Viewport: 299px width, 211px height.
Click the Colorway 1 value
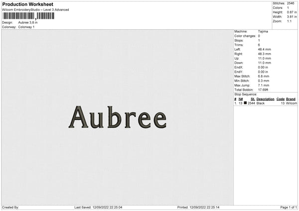click(x=26, y=27)
